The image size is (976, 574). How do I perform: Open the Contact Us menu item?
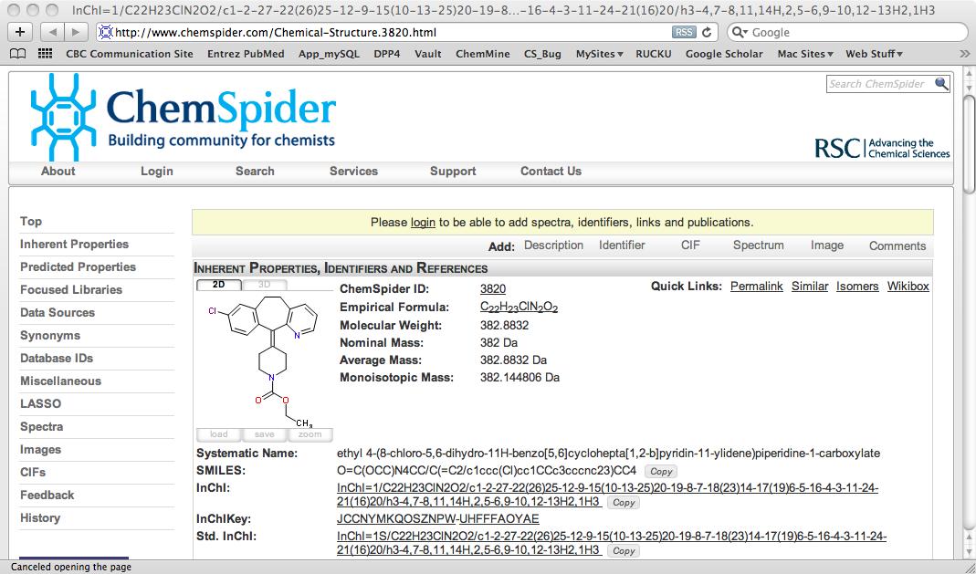click(x=551, y=171)
